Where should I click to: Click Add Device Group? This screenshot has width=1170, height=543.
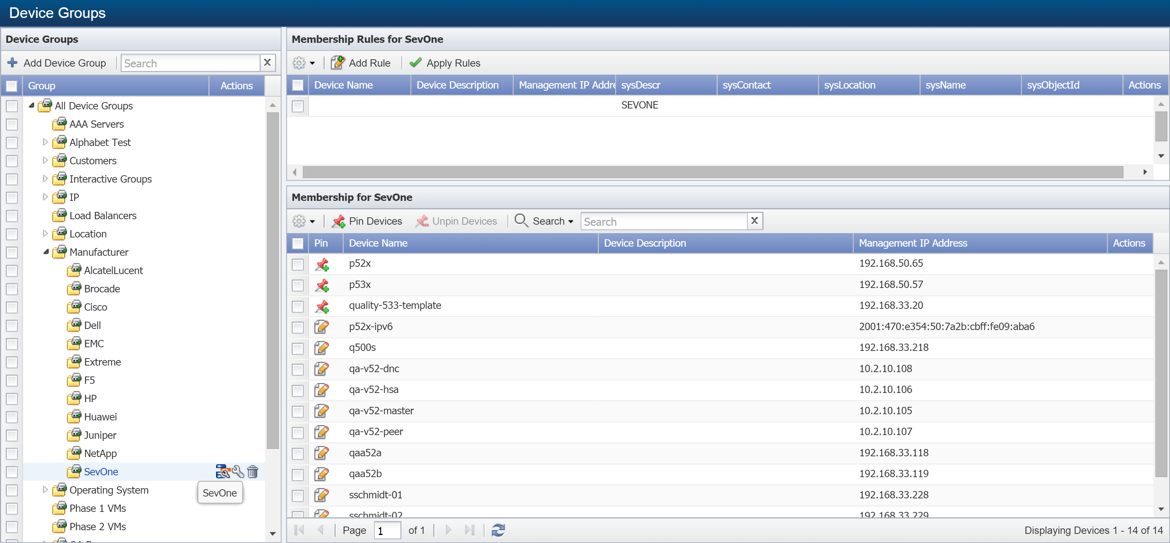pos(57,63)
